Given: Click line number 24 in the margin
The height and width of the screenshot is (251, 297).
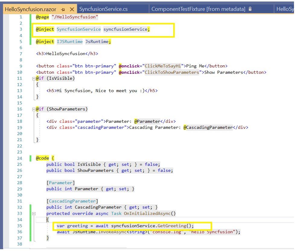Looking at the screenshot, I should (x=20, y=158).
